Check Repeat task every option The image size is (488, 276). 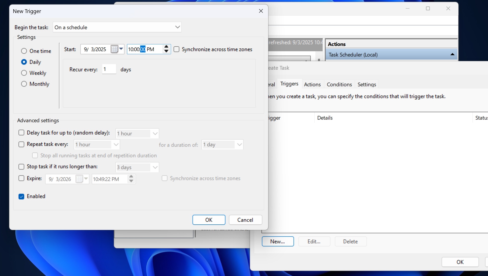pyautogui.click(x=22, y=144)
